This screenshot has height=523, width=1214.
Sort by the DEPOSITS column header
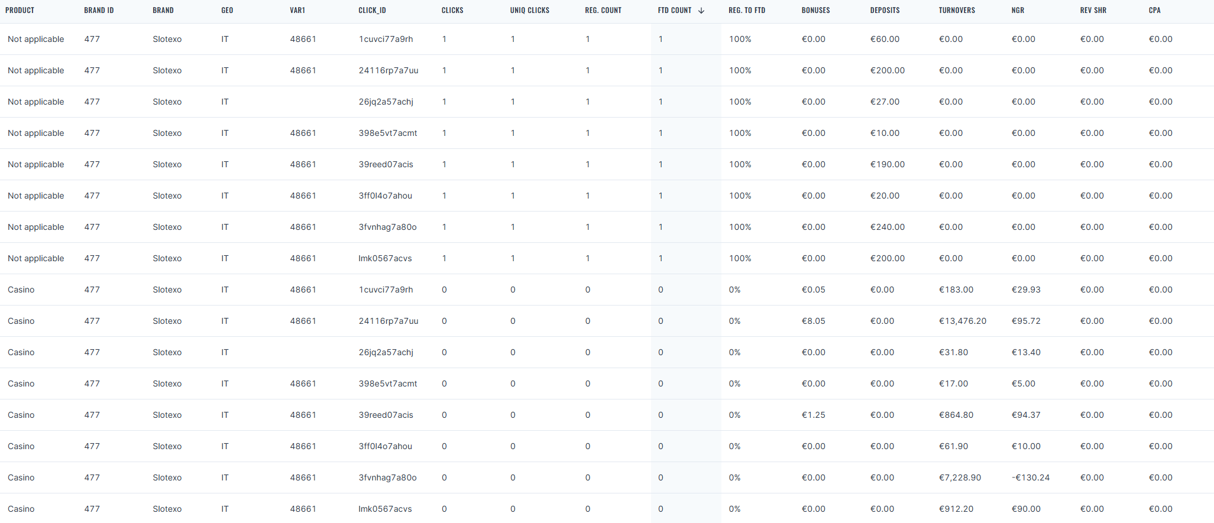pyautogui.click(x=885, y=11)
